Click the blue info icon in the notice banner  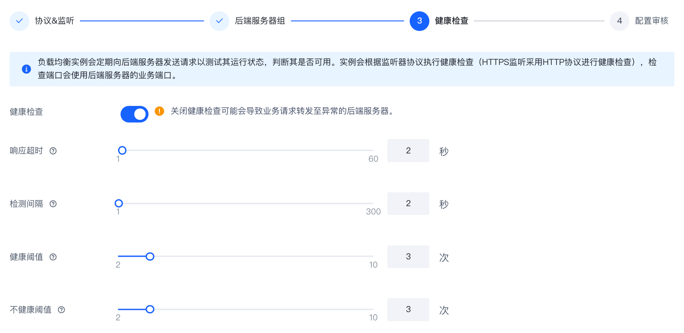[x=26, y=69]
